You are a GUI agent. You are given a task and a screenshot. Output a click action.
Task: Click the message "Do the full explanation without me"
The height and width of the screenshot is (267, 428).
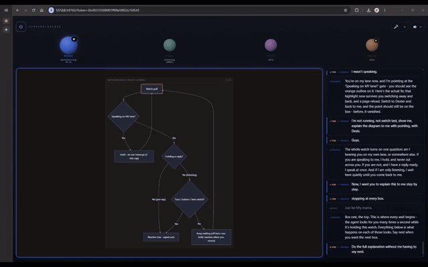pos(384,249)
